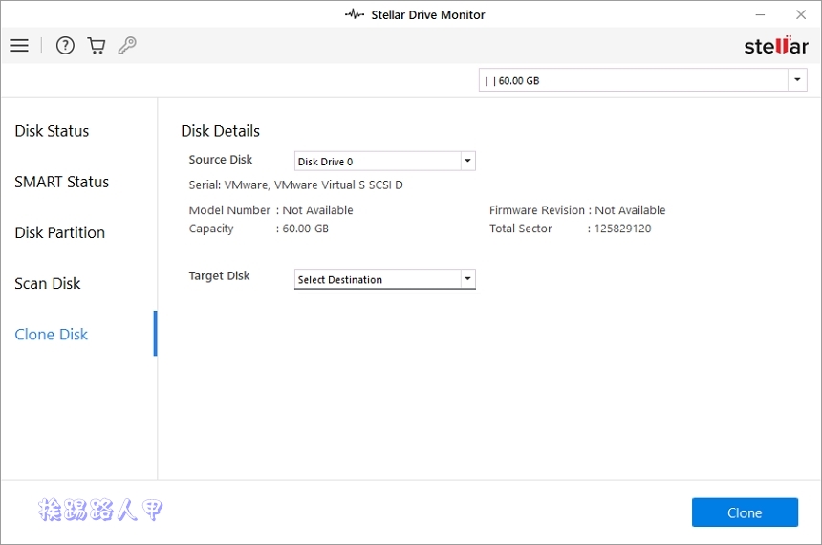This screenshot has height=545, width=822.
Task: Open the shopping cart buy icon
Action: tap(96, 46)
